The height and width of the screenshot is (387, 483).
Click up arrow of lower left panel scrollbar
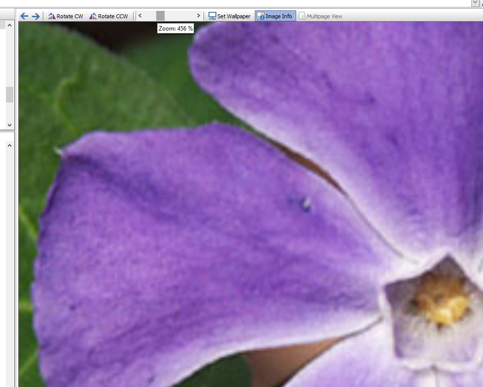tap(9, 145)
